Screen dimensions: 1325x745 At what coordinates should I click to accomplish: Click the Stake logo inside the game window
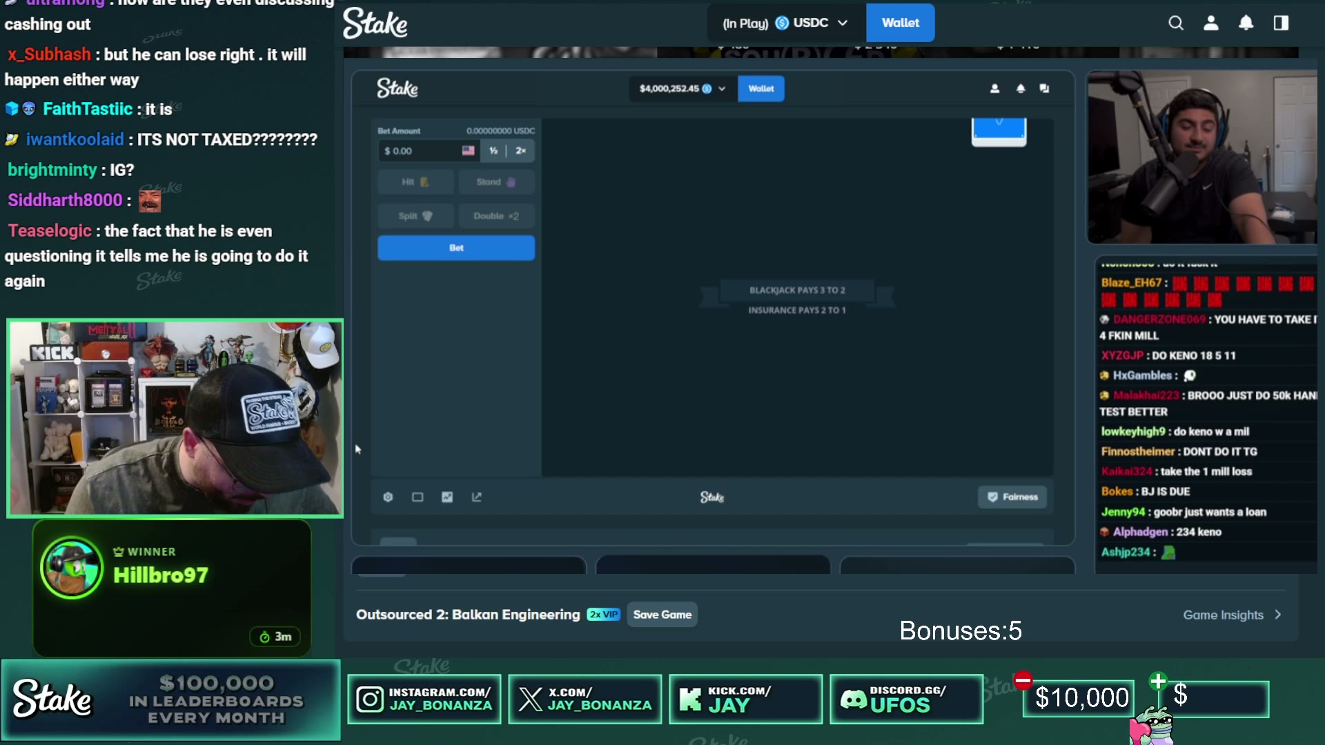pos(397,88)
